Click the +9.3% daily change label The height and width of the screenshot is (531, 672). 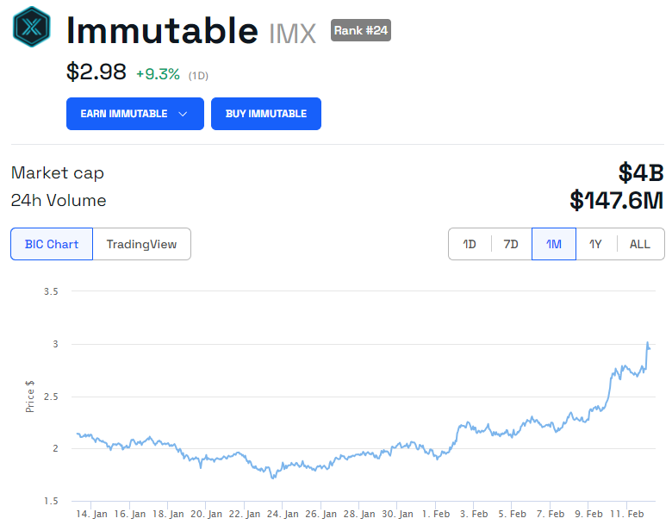158,74
